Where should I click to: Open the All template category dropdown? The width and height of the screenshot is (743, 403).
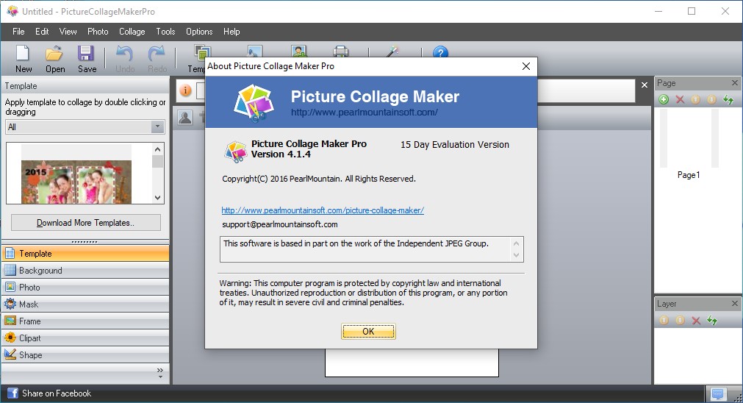[x=85, y=127]
